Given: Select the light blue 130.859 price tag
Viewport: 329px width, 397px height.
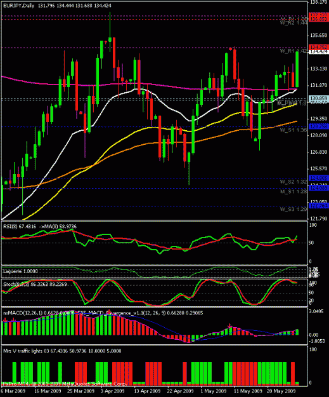Looking at the screenshot, I should click(319, 98).
